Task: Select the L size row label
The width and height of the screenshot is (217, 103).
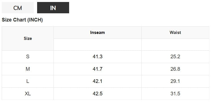Action: click(x=28, y=81)
